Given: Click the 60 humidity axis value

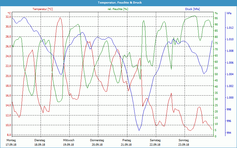Looking at the screenshot, I should pos(216,62).
